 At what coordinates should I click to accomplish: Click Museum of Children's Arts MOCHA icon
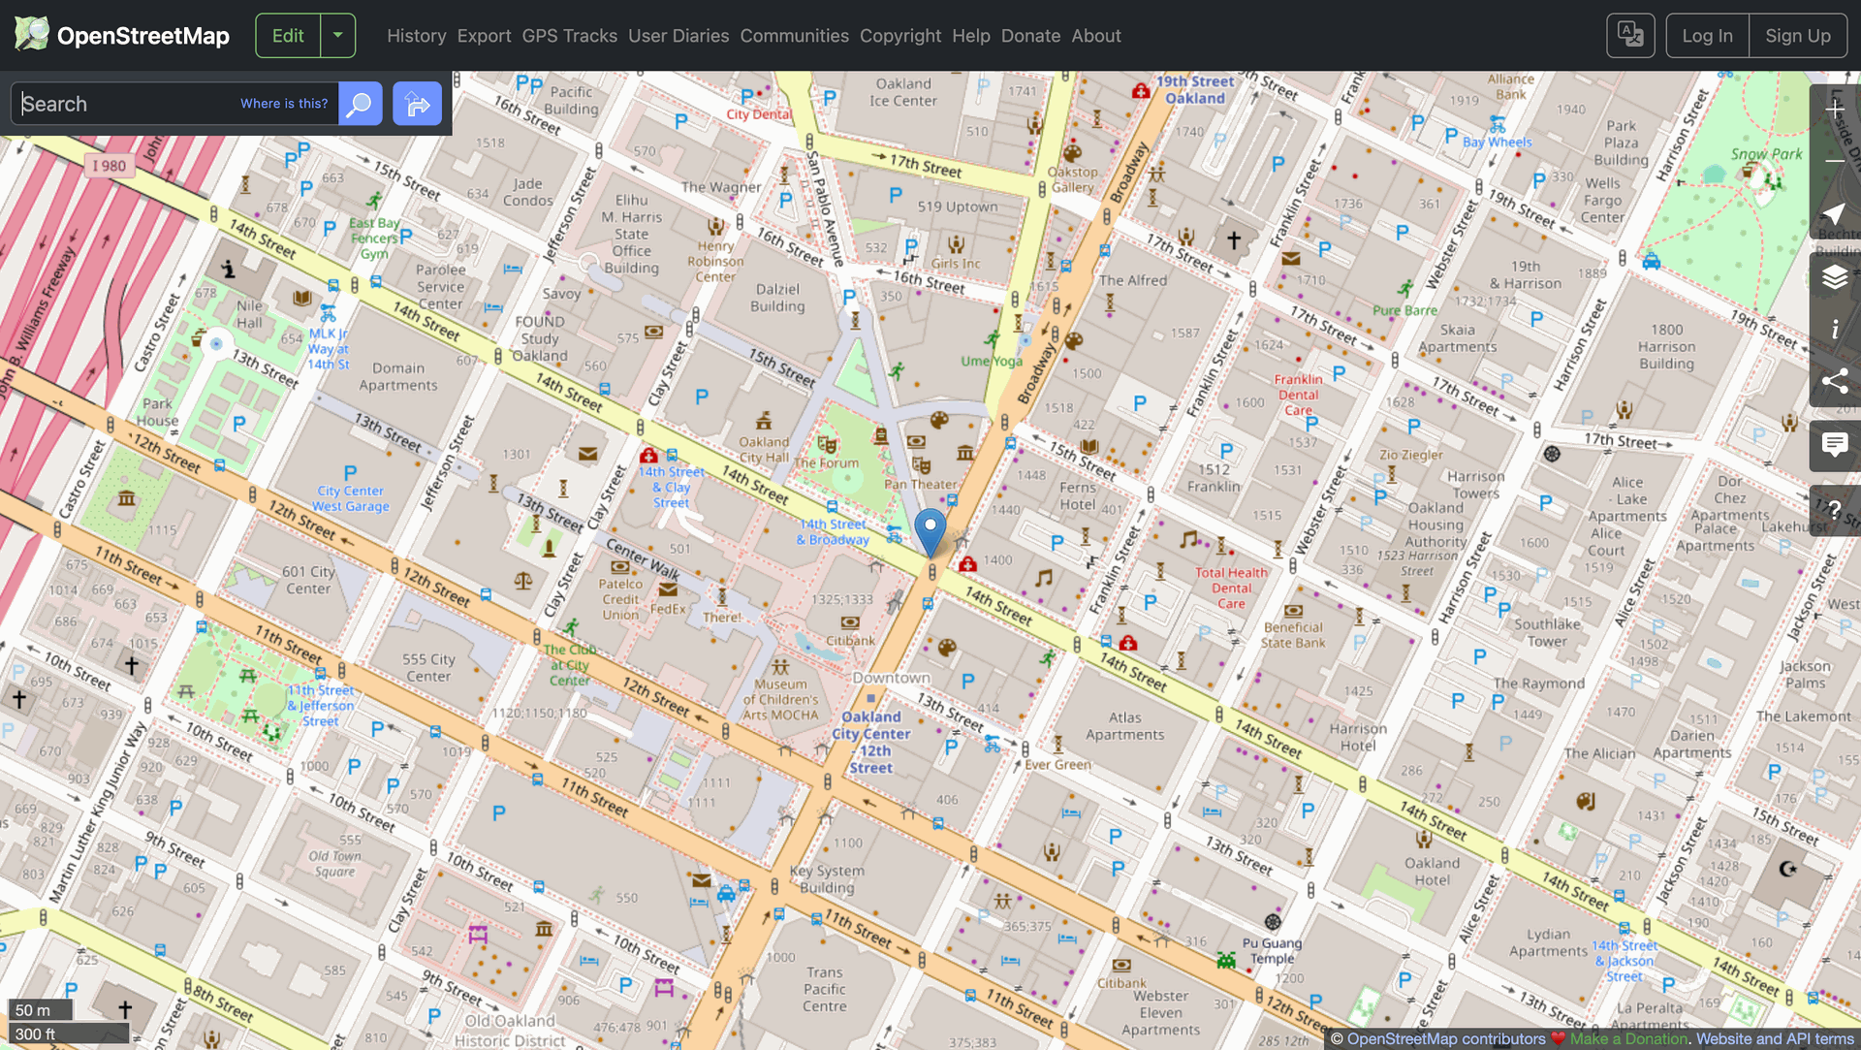780,667
